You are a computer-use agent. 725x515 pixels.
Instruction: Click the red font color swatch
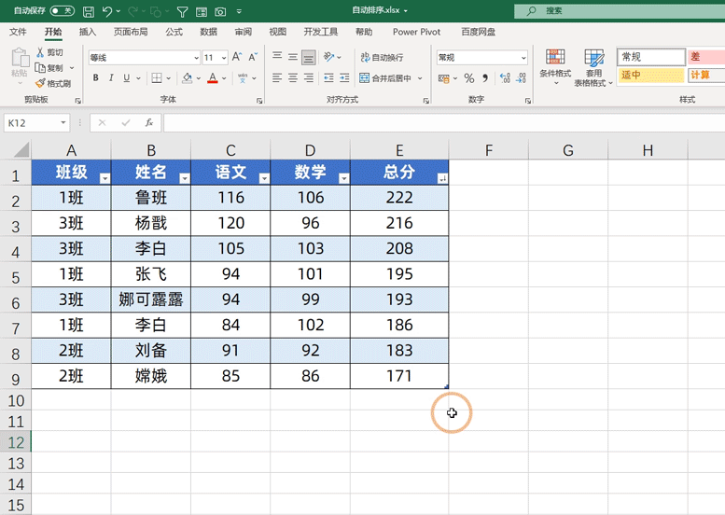pos(213,78)
